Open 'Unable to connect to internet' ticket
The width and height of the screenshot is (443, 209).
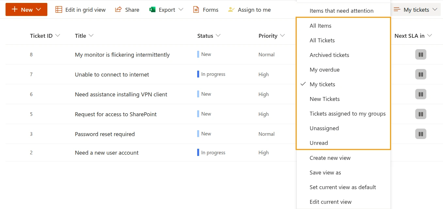click(x=112, y=75)
